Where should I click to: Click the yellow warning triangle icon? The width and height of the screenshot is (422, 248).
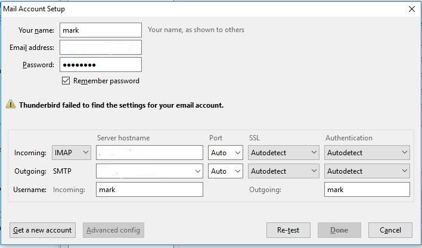[11, 105]
